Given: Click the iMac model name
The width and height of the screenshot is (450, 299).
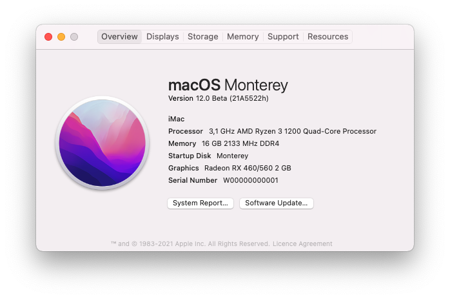Looking at the screenshot, I should point(176,119).
